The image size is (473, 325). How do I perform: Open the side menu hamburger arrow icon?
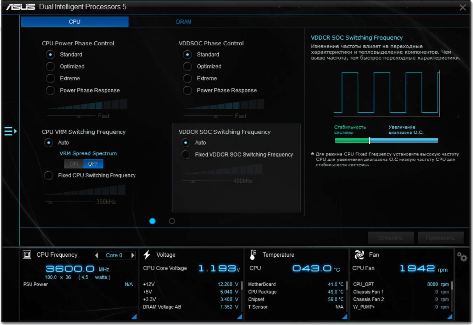10,131
